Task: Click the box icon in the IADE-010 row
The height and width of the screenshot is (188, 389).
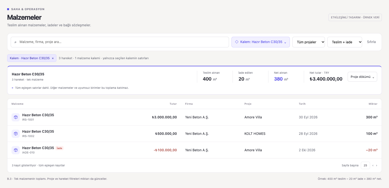Action: pyautogui.click(x=16, y=150)
